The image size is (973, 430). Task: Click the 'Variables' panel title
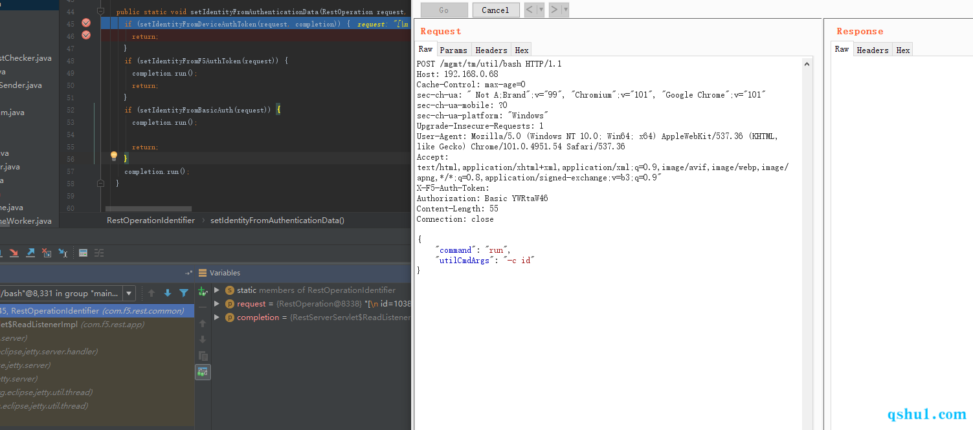point(225,273)
